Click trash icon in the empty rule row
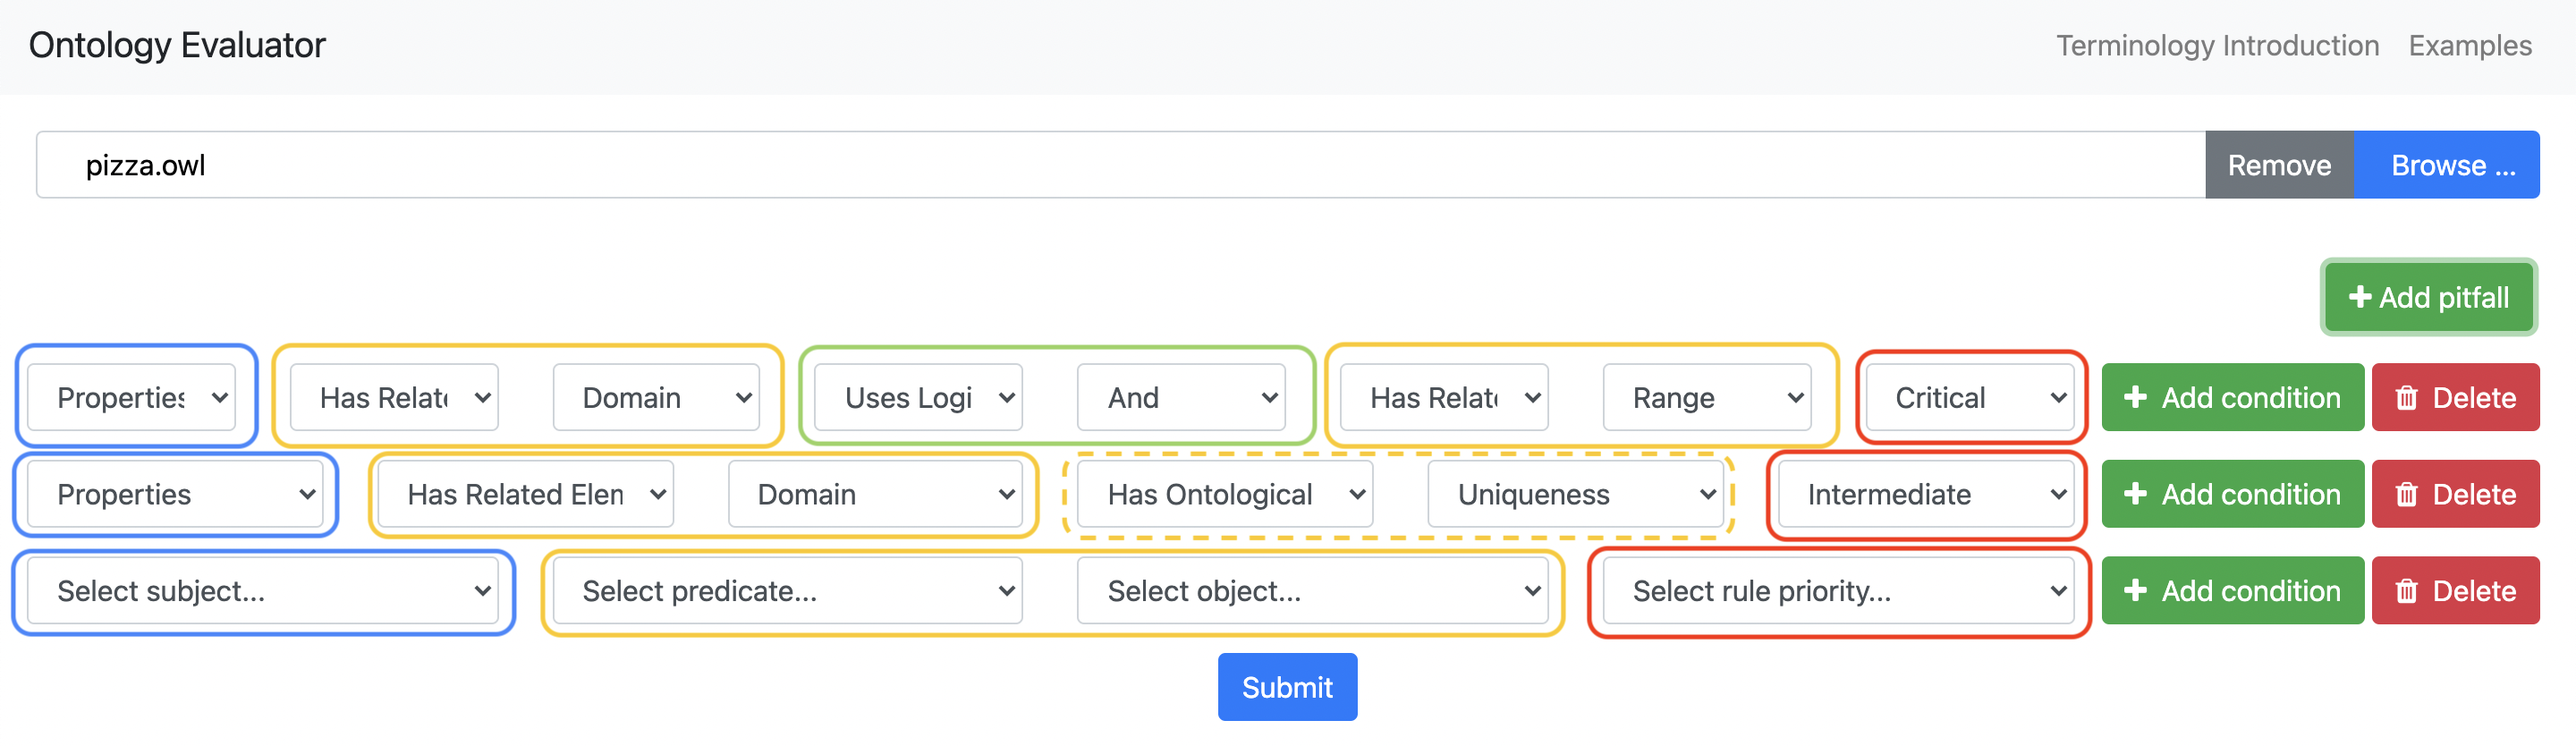 coord(2407,591)
